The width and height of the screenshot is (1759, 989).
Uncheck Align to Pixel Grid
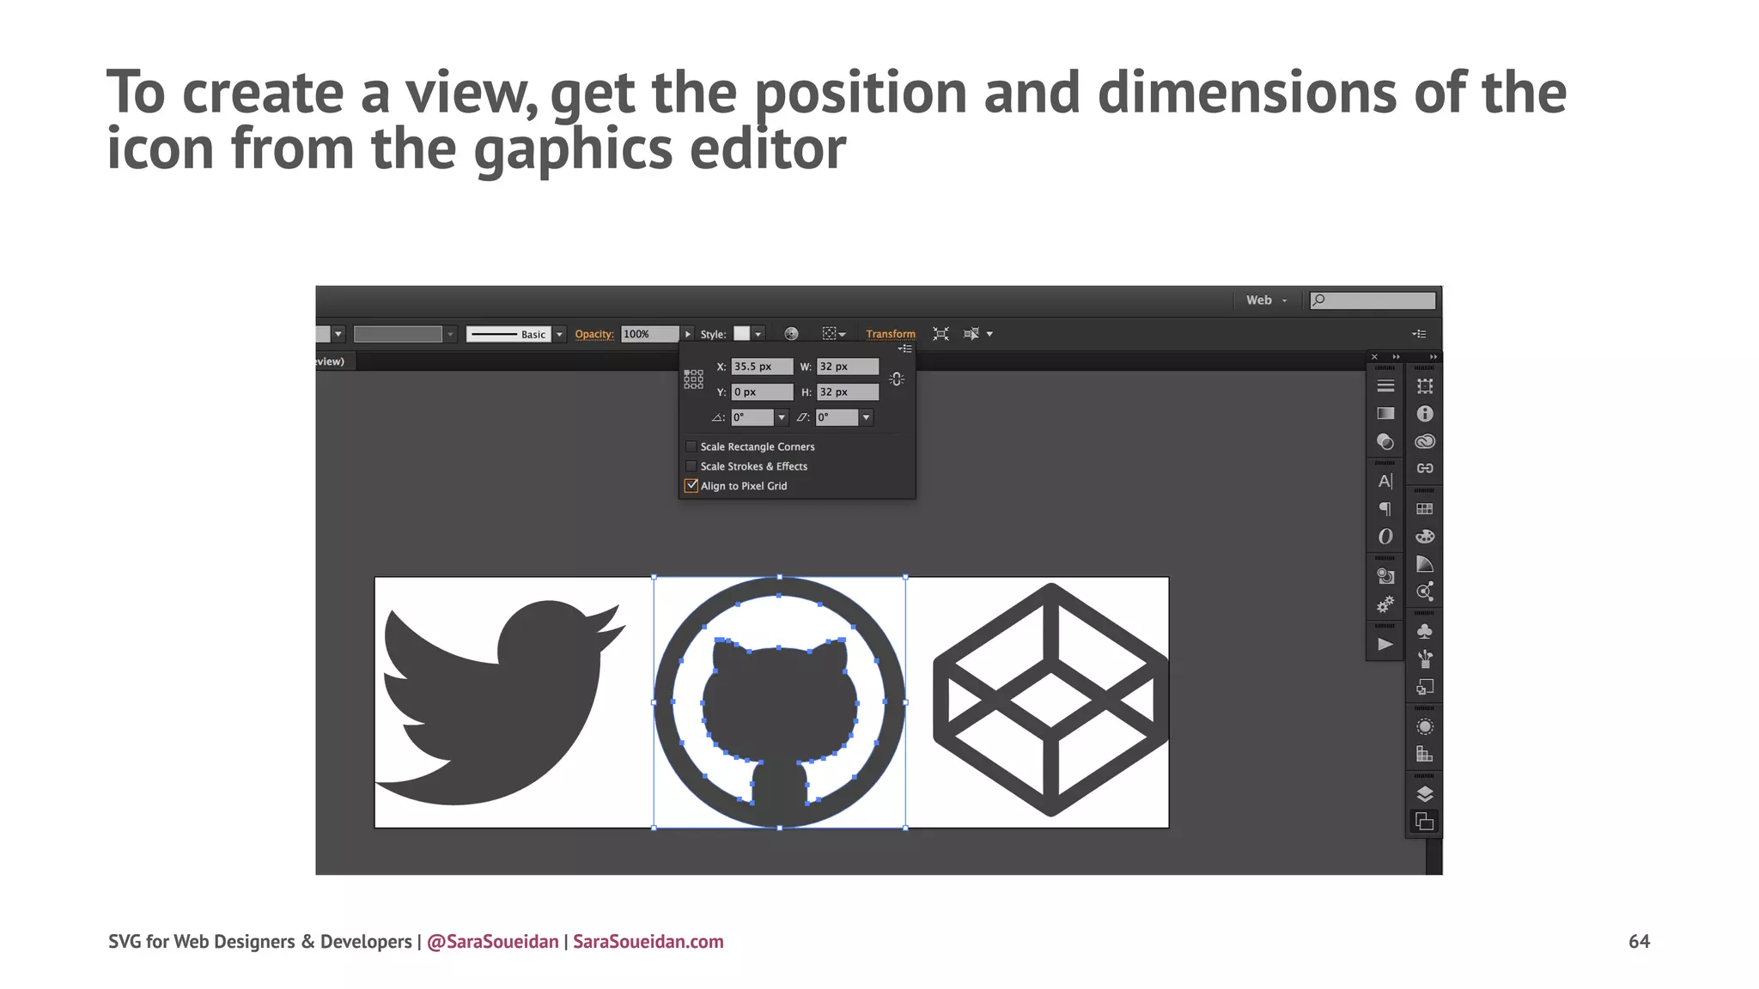pyautogui.click(x=691, y=486)
